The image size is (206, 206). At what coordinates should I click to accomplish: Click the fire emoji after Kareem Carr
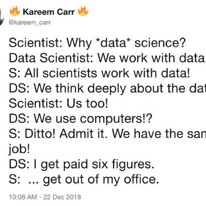83,11
